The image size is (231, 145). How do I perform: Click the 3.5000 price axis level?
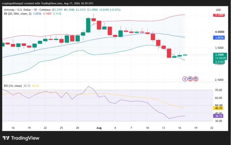click(219, 48)
